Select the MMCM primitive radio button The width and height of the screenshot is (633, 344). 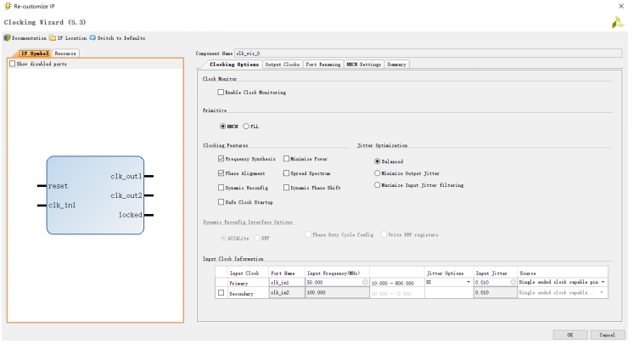tap(223, 126)
